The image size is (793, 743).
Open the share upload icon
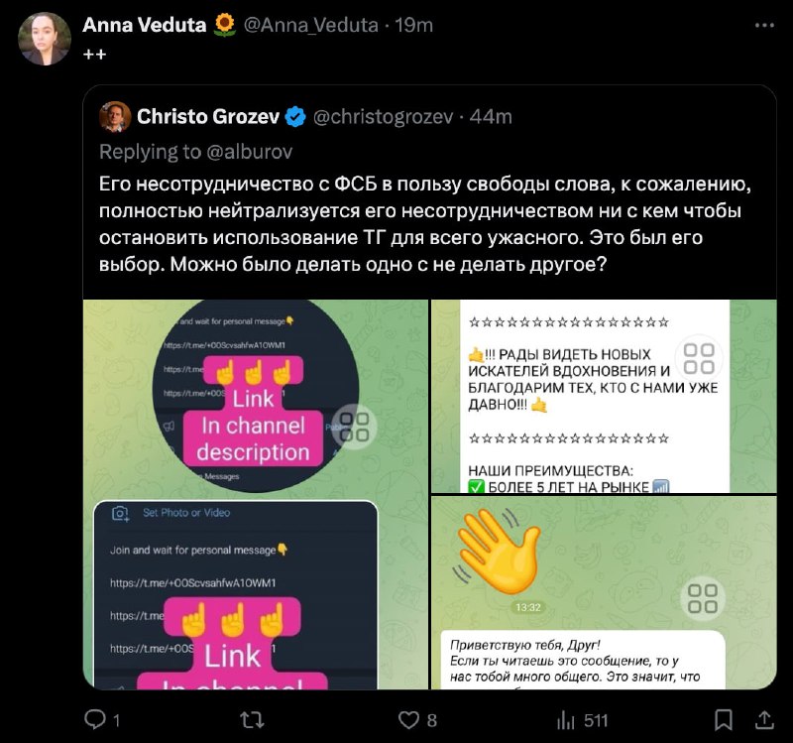coord(764,720)
